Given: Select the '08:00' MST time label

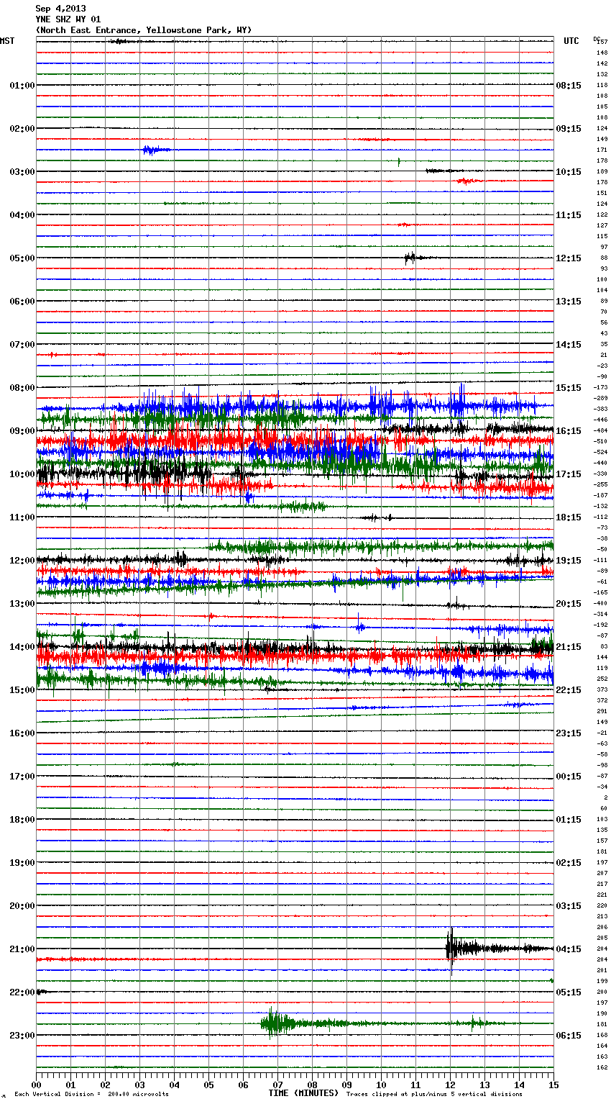Looking at the screenshot, I should [x=22, y=388].
